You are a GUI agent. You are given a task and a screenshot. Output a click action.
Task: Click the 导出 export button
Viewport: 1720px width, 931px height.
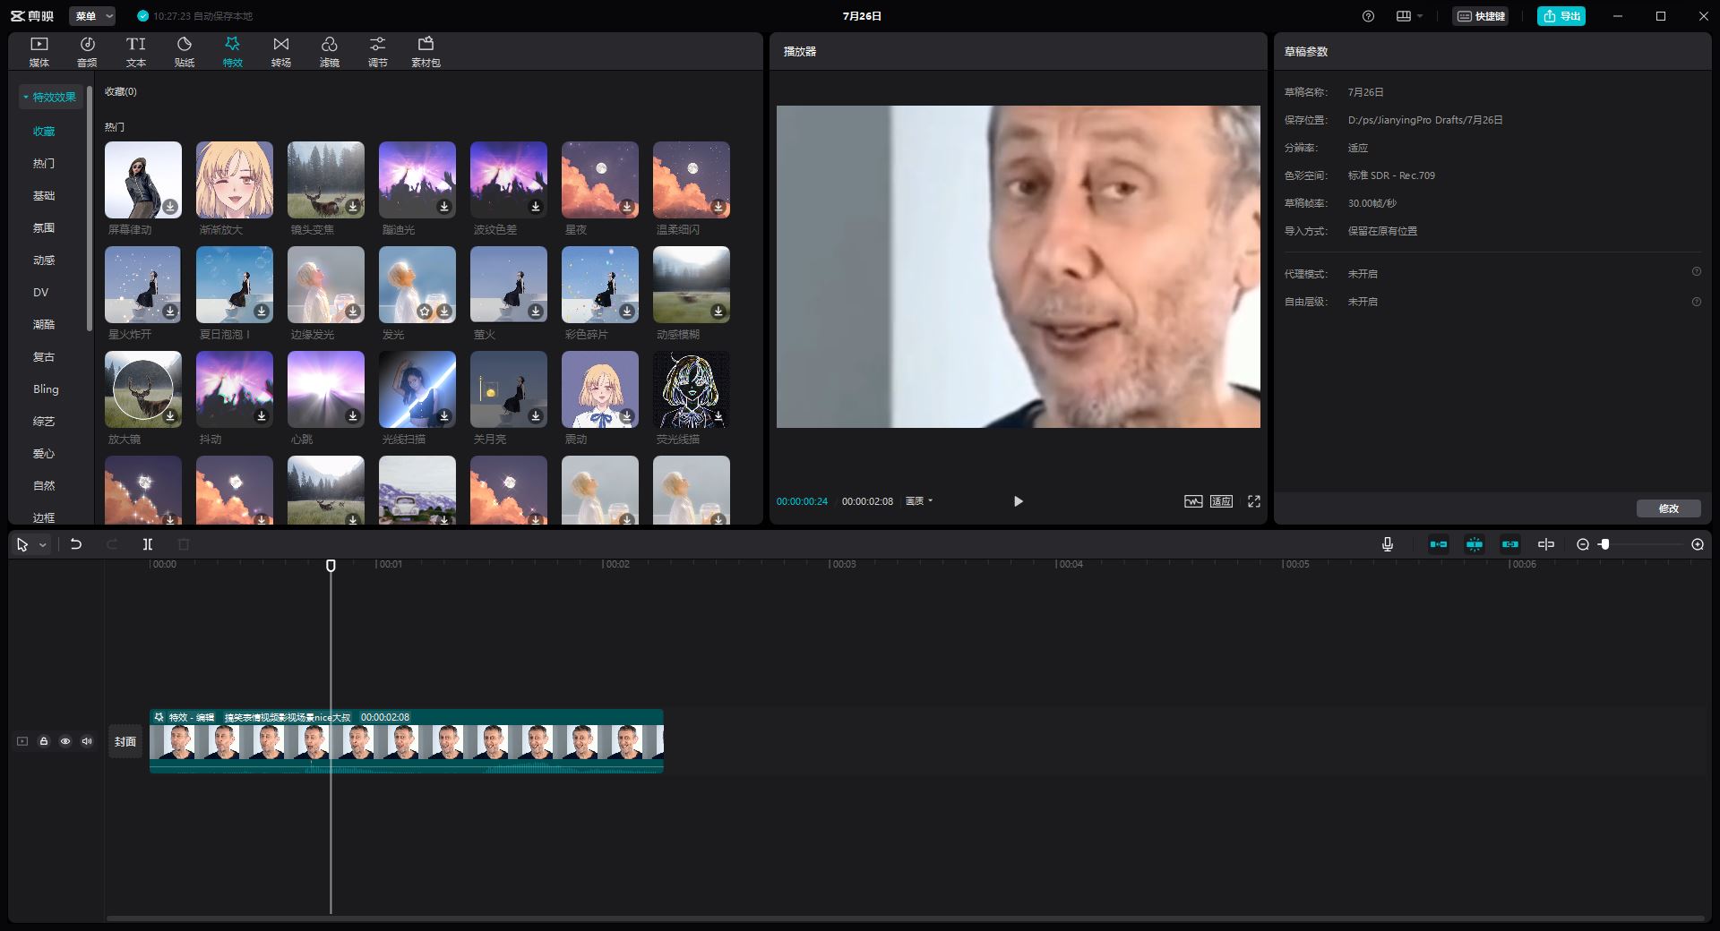click(x=1561, y=16)
